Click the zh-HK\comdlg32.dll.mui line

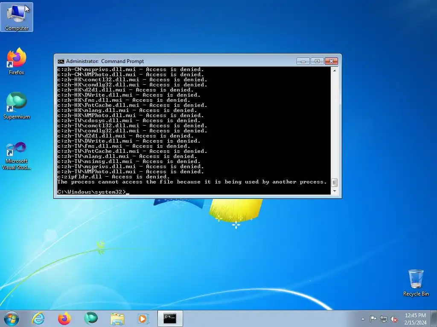[132, 85]
